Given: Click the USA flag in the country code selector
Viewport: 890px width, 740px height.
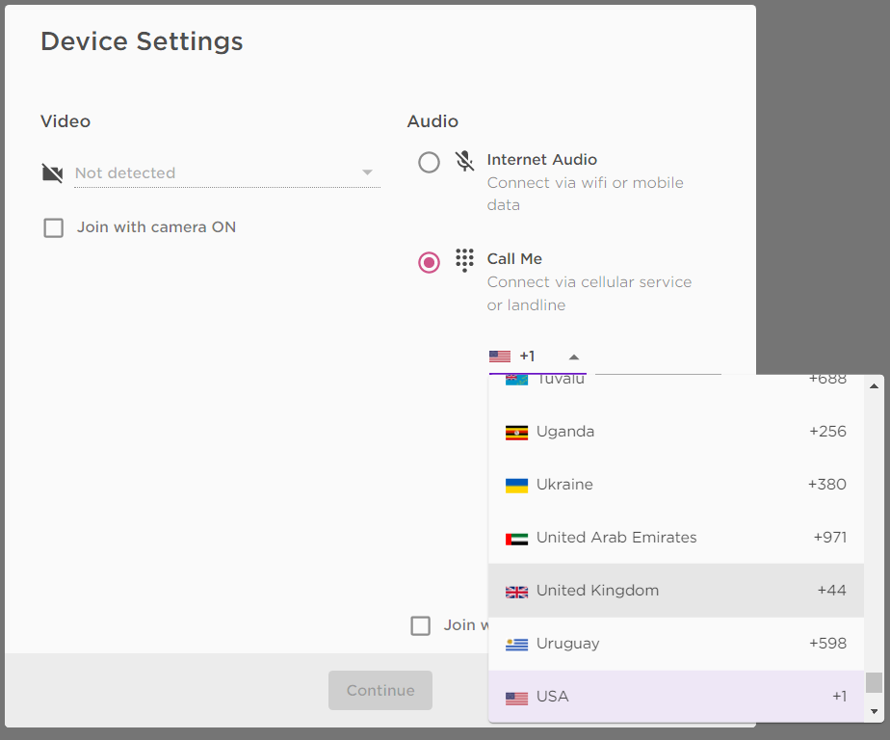Looking at the screenshot, I should tap(500, 357).
